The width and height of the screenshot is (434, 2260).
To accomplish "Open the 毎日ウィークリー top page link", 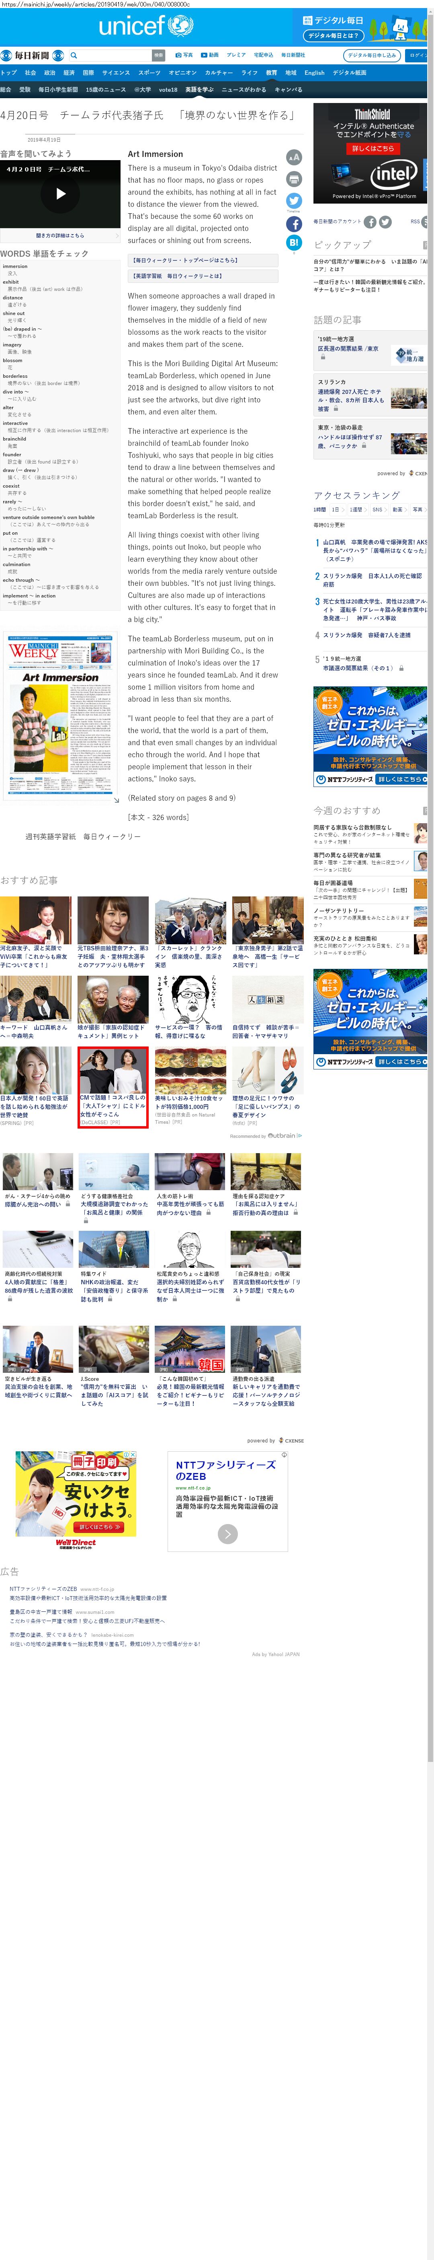I will [185, 261].
